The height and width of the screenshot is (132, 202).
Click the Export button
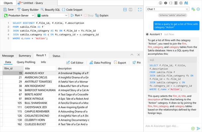click(120, 62)
